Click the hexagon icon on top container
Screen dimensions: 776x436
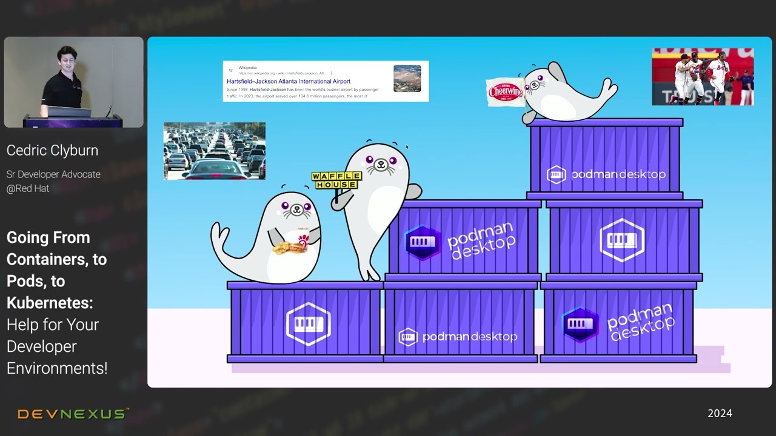(556, 175)
